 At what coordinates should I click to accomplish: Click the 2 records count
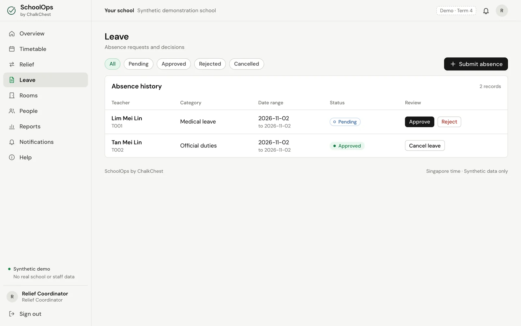pyautogui.click(x=490, y=86)
